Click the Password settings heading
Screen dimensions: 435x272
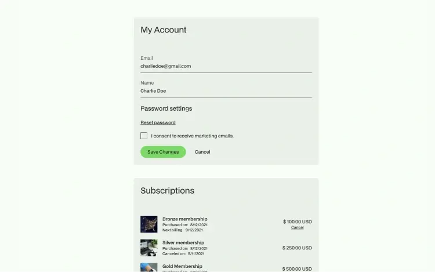click(x=166, y=108)
